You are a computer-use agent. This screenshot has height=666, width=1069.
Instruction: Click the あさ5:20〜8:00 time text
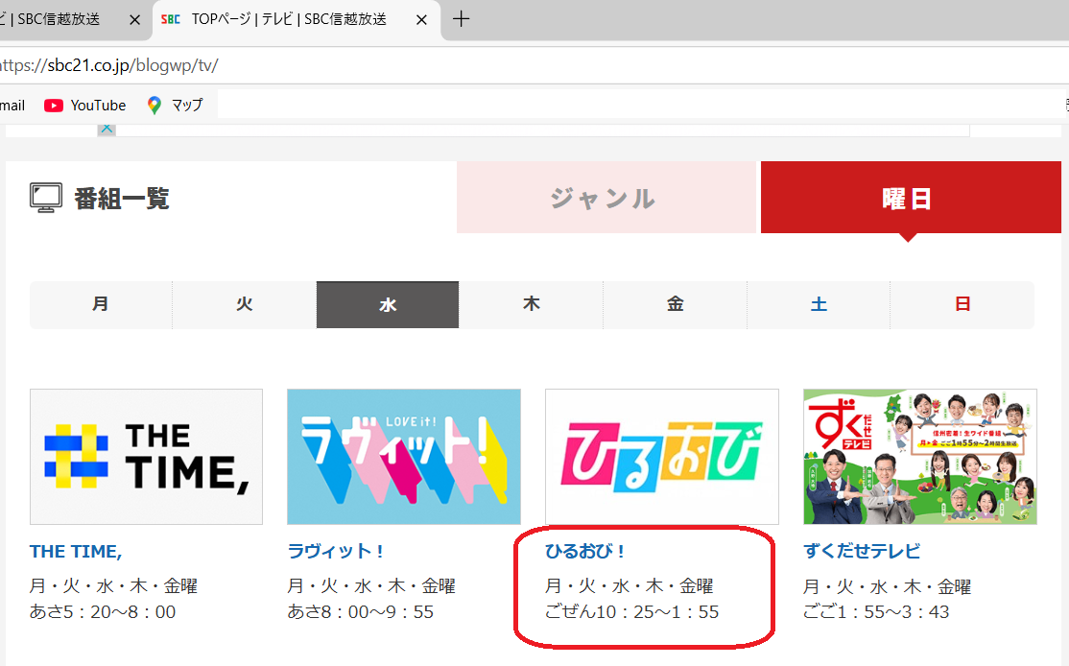(103, 612)
